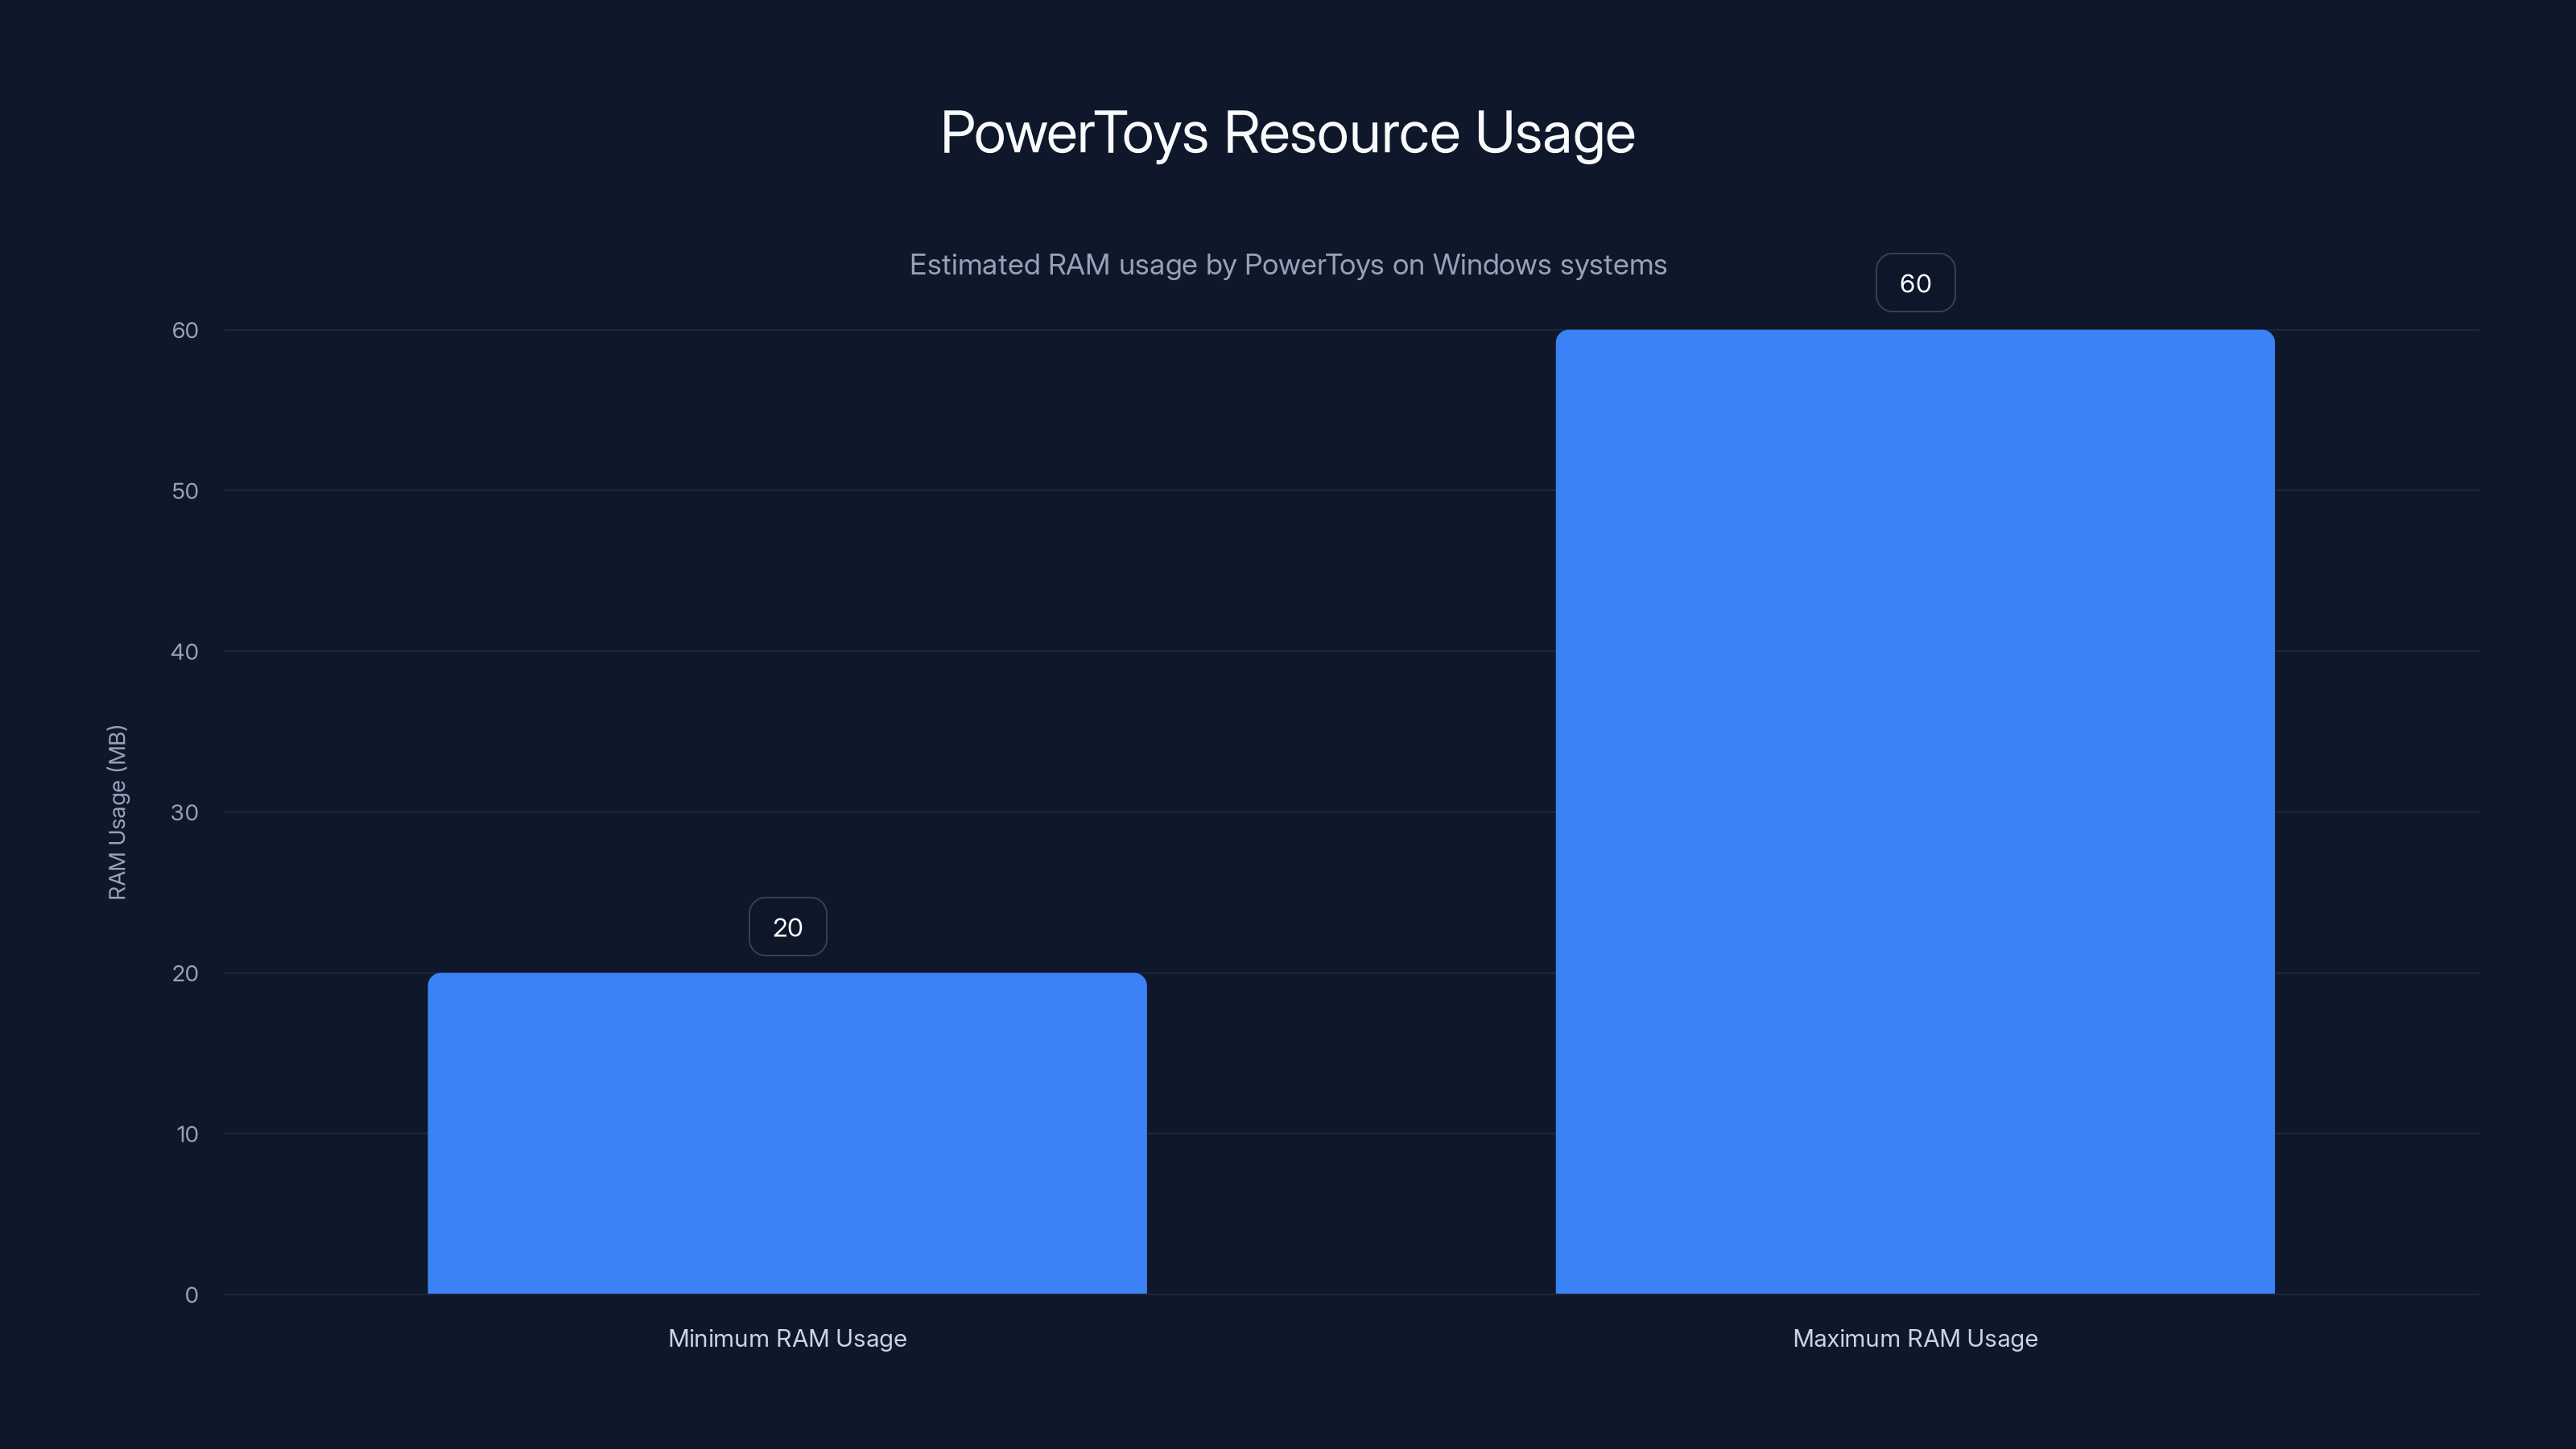Select the "60" value label badge
2576x1449 pixels.
tap(1915, 283)
